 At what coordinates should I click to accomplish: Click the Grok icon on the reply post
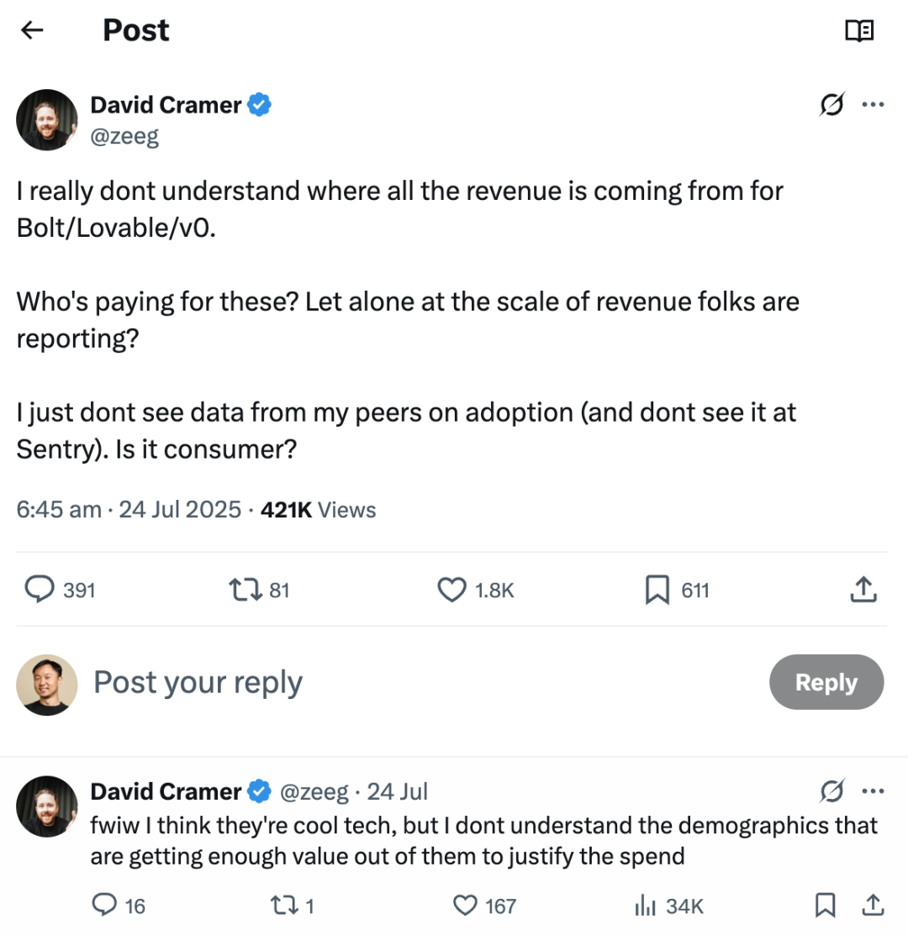832,791
